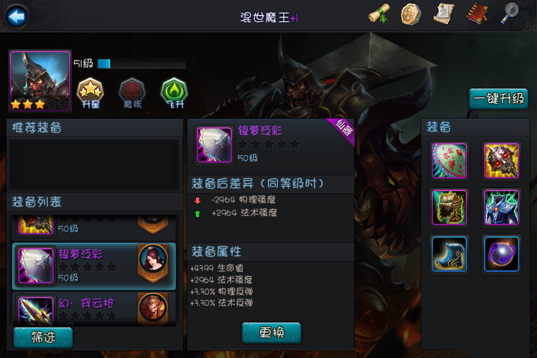Viewport: 537px width, 358px height.
Task: Click the equipped golden lion helmet slot
Action: pos(449,208)
